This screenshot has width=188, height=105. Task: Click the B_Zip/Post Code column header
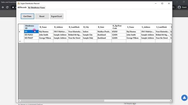click(119, 27)
